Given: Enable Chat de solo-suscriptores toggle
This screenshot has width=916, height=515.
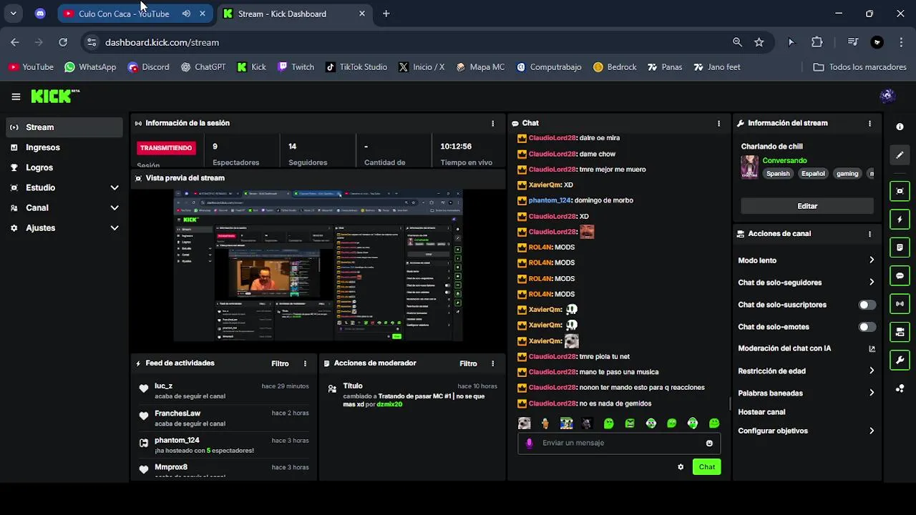Looking at the screenshot, I should click(x=867, y=305).
